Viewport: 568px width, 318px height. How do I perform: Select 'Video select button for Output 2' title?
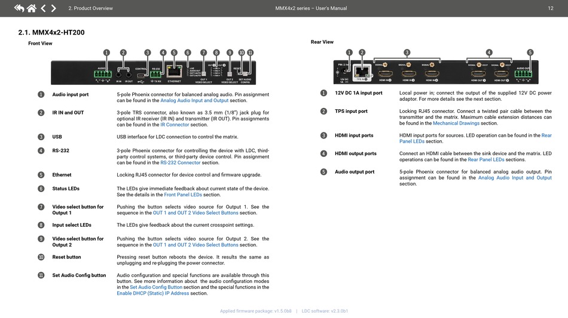click(78, 242)
